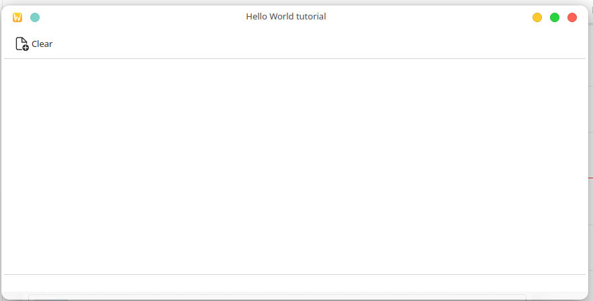Screen dimensions: 593x301
Task: Click the Hello World tutorial window title
Action: pyautogui.click(x=286, y=17)
